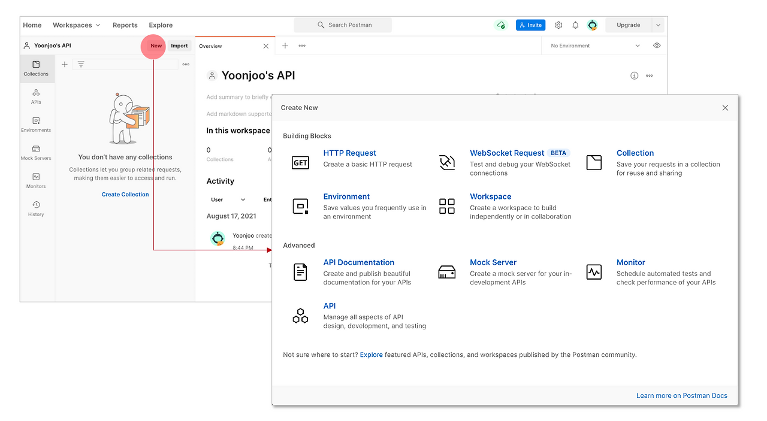Click the plus icon to add a collection
The image size is (767, 421).
pos(65,64)
